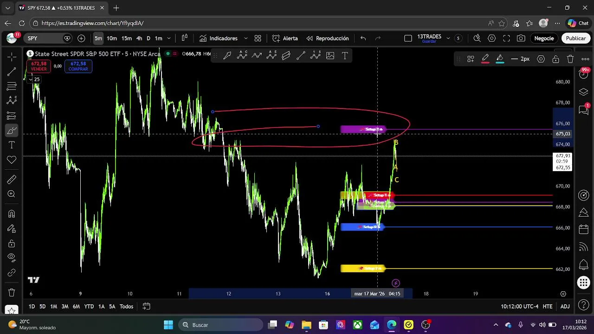
Task: Open the pattern drawing tools in left sidebar
Action: click(x=12, y=101)
